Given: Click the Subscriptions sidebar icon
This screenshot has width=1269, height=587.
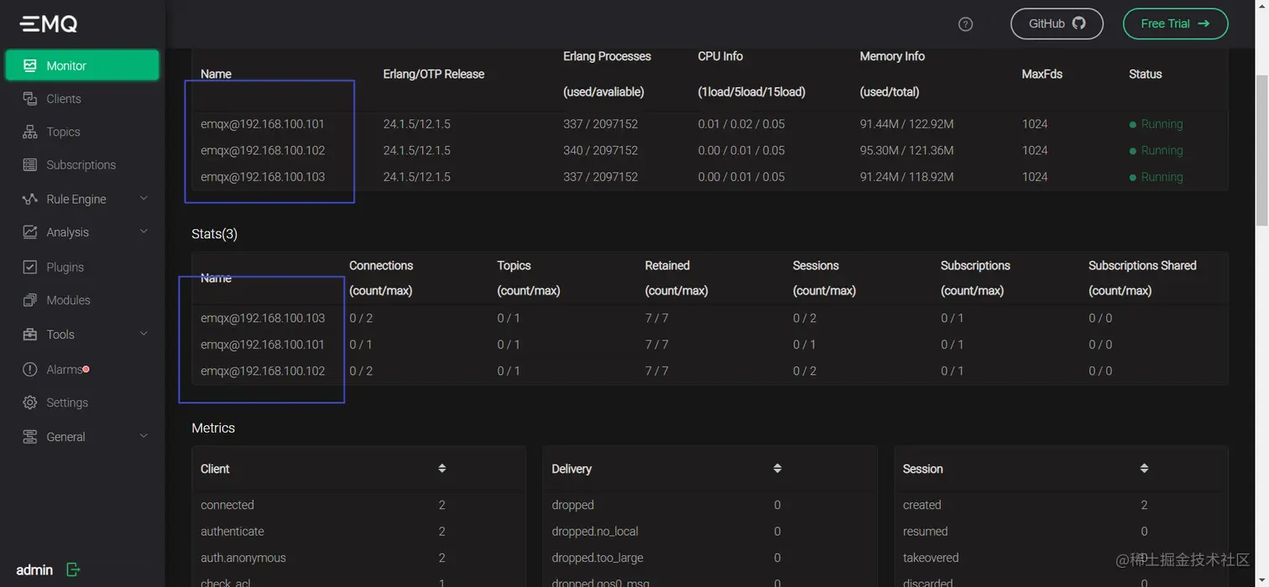Looking at the screenshot, I should click(30, 165).
